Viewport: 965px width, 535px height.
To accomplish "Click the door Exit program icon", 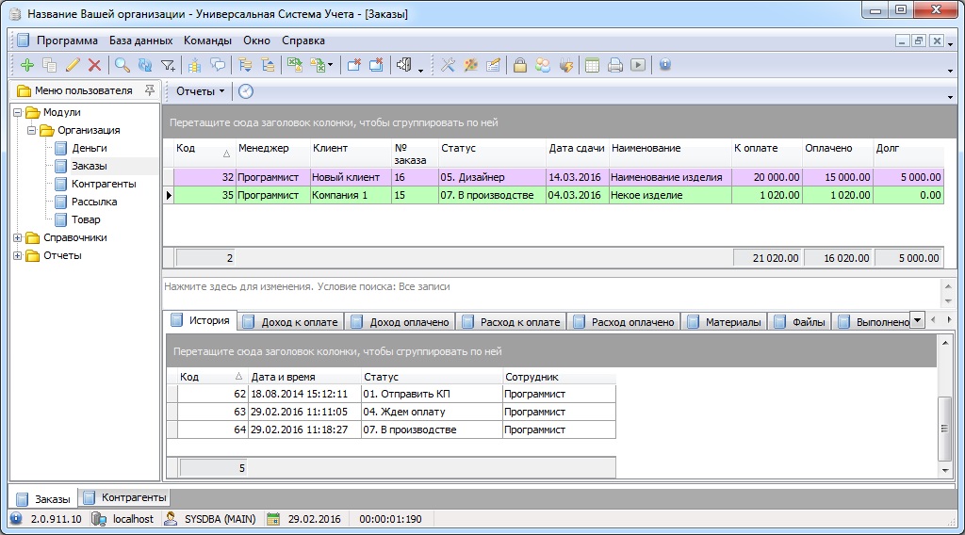I will pos(403,65).
